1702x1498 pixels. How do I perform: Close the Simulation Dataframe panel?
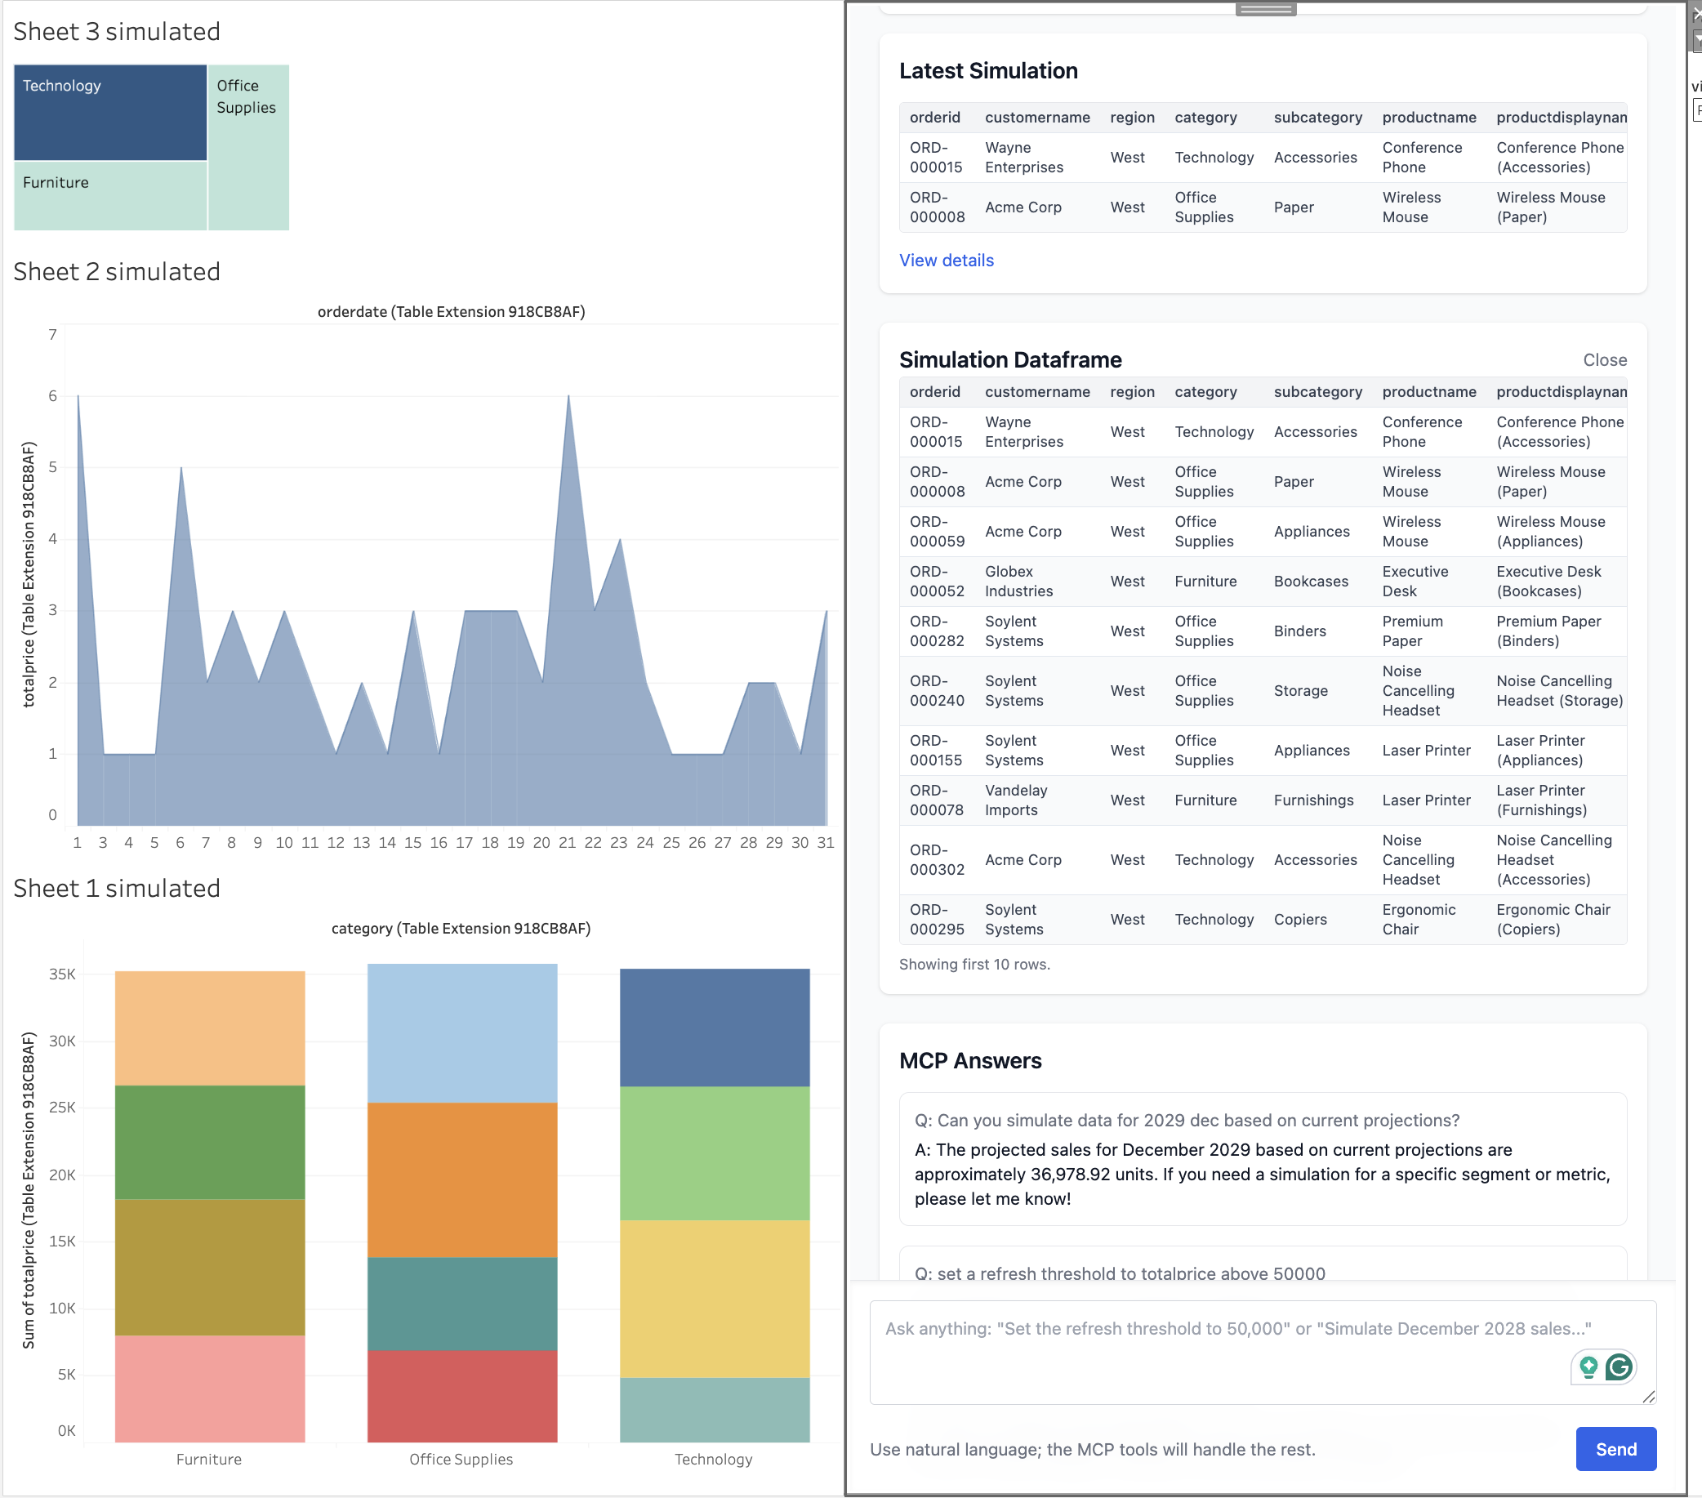coord(1604,359)
